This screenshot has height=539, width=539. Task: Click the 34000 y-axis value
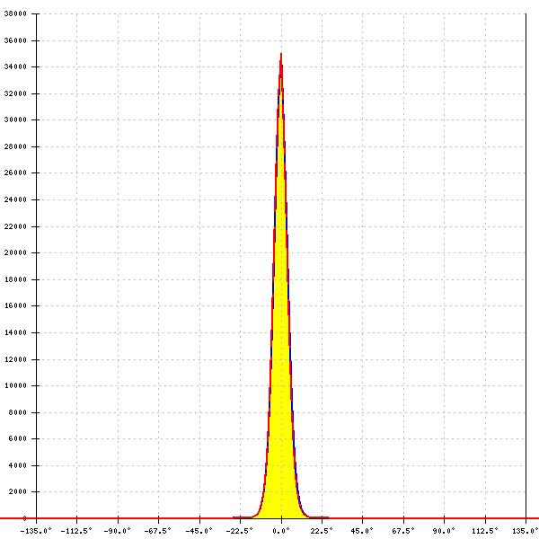click(15, 66)
